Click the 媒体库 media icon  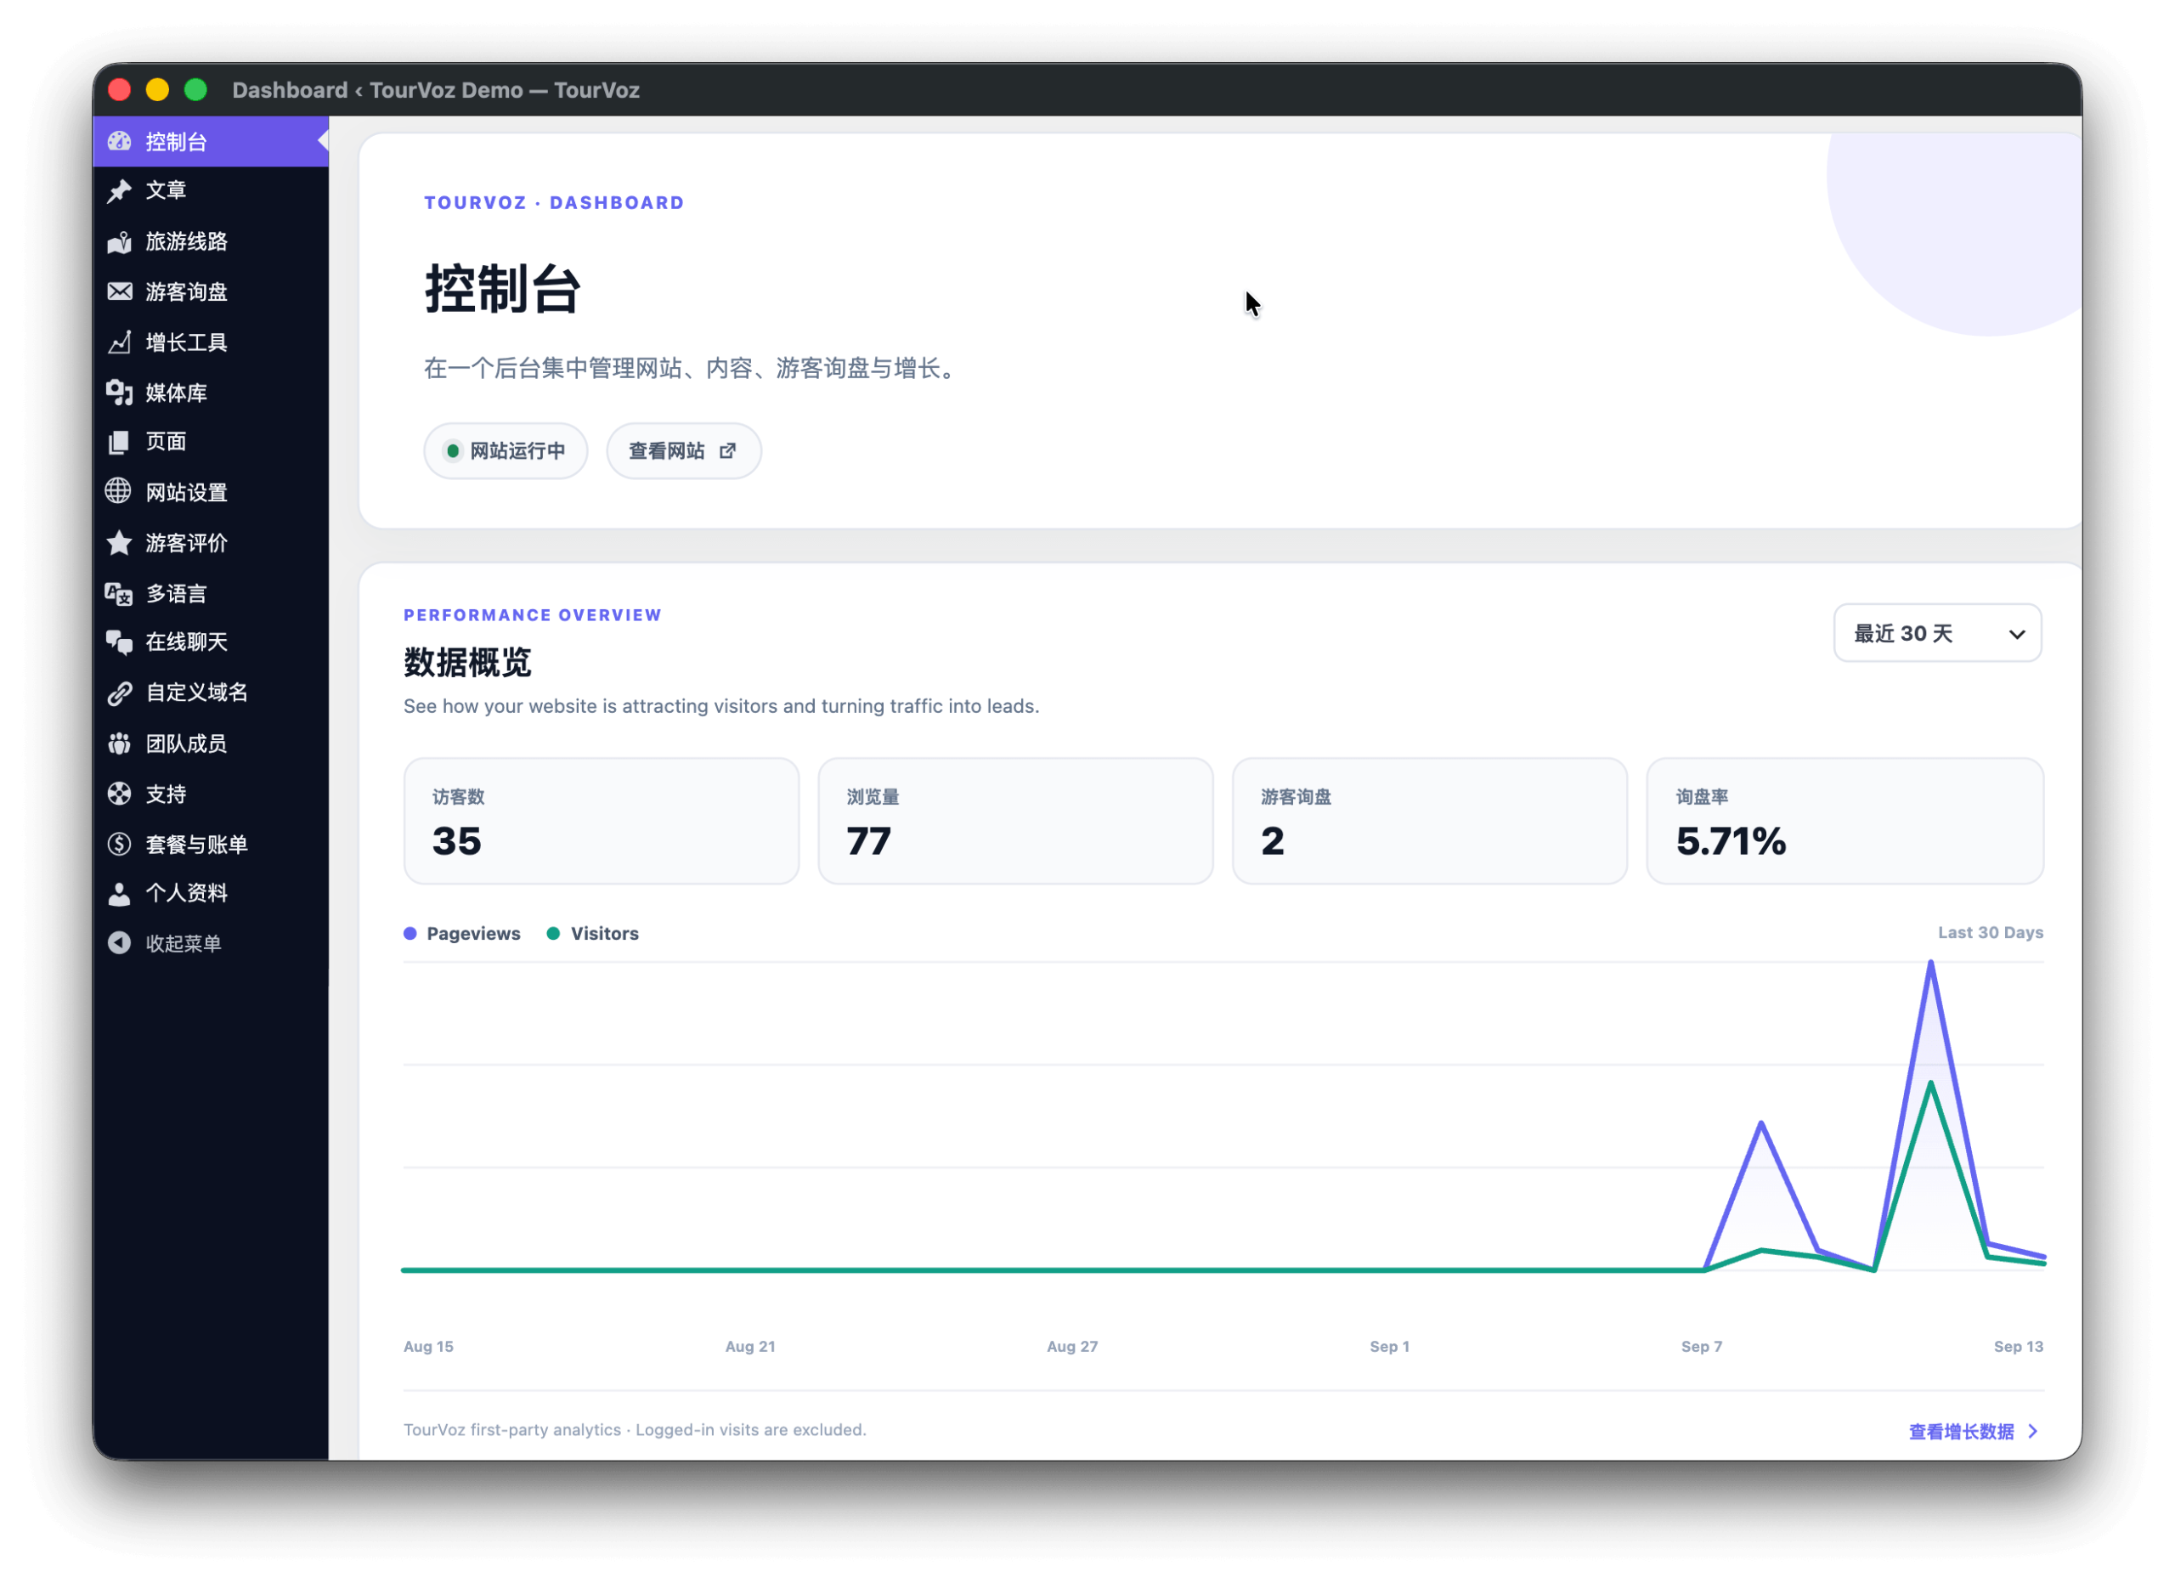coord(120,393)
